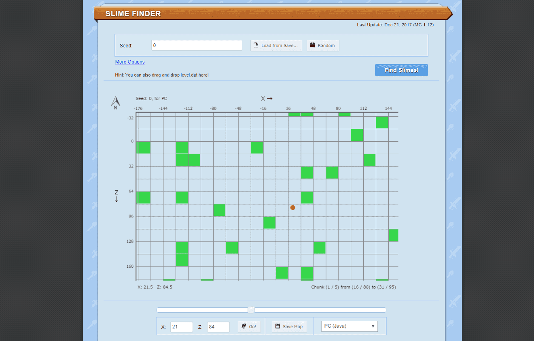
Task: Open the PC (Java) platform dropdown
Action: pyautogui.click(x=350, y=326)
